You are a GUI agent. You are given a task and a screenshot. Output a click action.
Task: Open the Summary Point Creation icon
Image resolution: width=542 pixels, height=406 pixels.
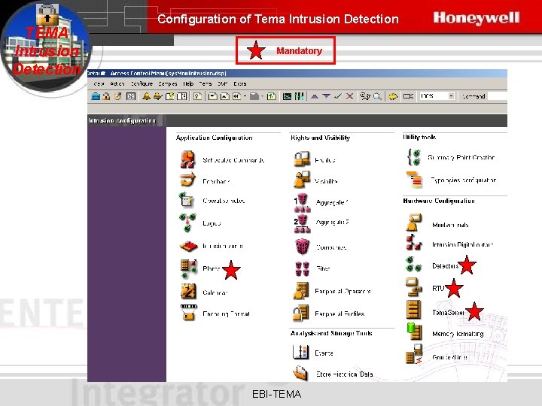(x=414, y=157)
